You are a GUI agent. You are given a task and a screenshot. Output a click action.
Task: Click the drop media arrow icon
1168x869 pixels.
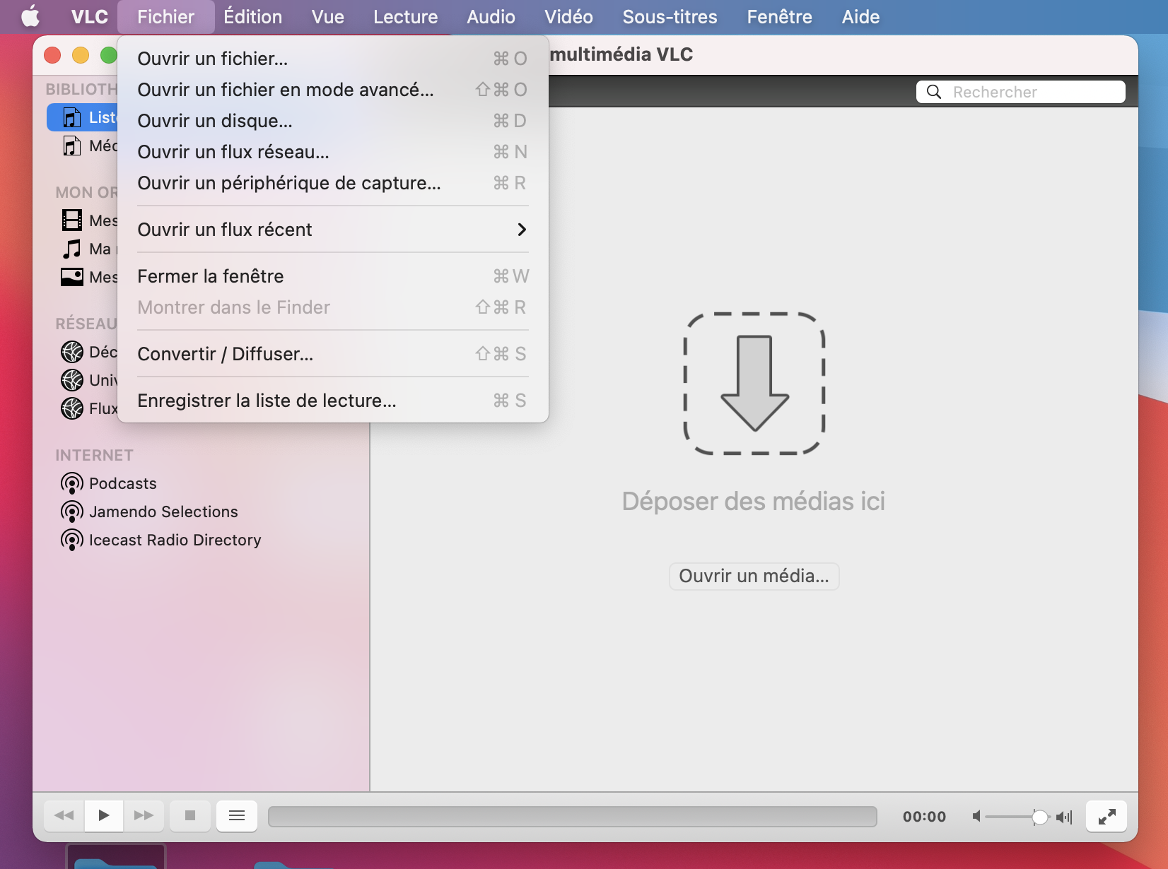(754, 384)
